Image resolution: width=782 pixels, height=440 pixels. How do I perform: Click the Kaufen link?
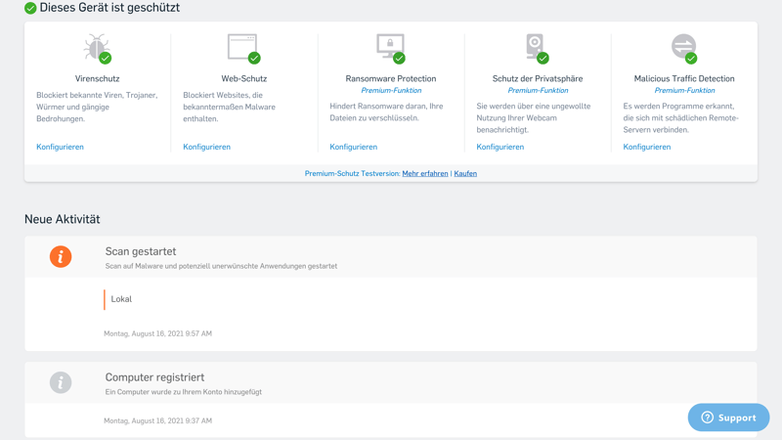[465, 173]
